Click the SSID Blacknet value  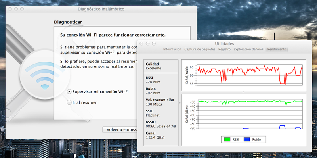(153, 115)
